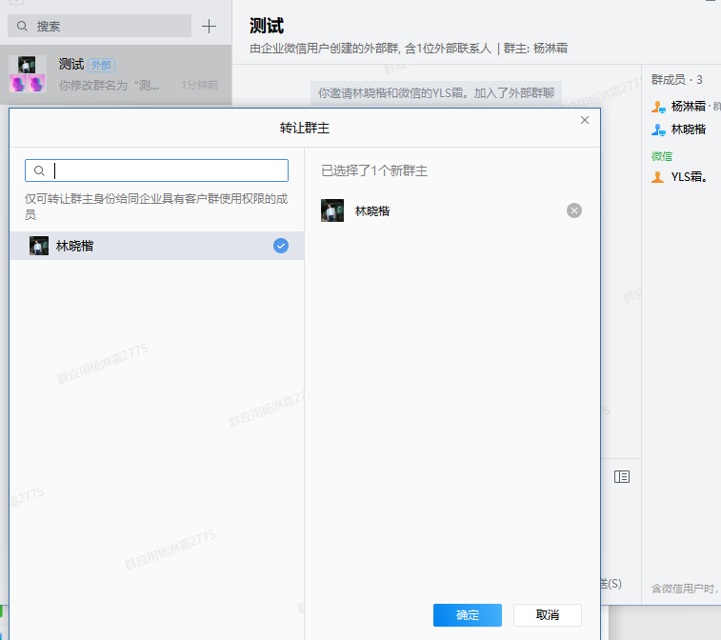This screenshot has height=640, width=721.
Task: Click 杨淋霜's member icon in the group members panel
Action: pyautogui.click(x=658, y=107)
